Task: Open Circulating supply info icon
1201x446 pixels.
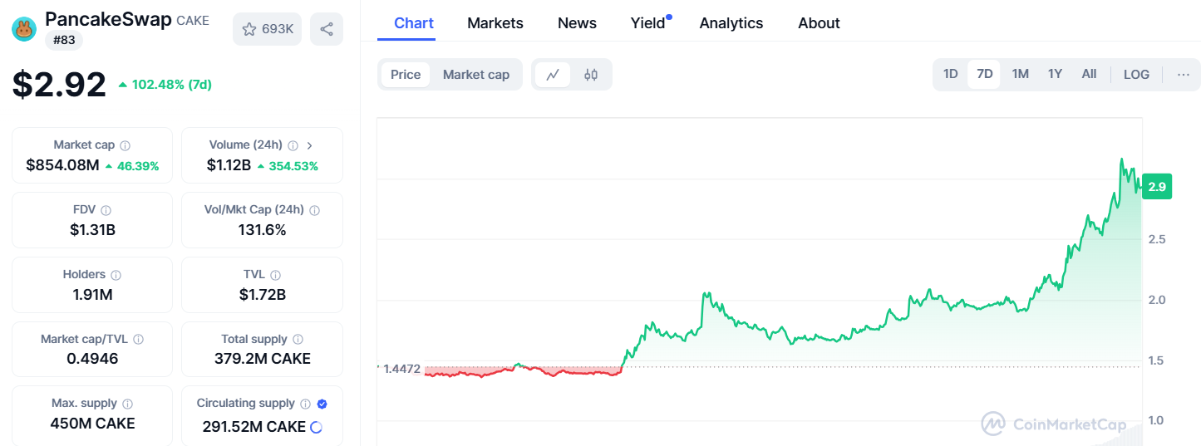Action: click(305, 404)
